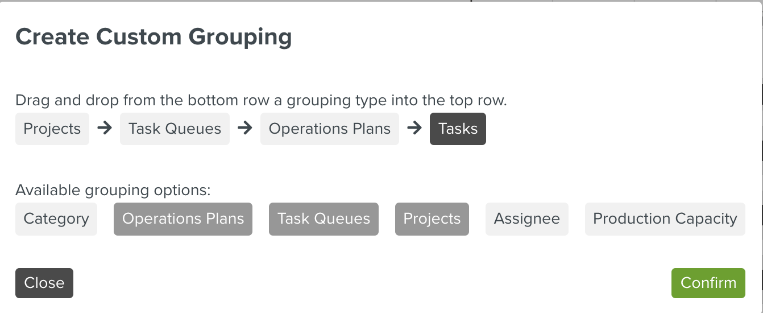Click the arrow pointing to the Tasks chip

pos(414,129)
